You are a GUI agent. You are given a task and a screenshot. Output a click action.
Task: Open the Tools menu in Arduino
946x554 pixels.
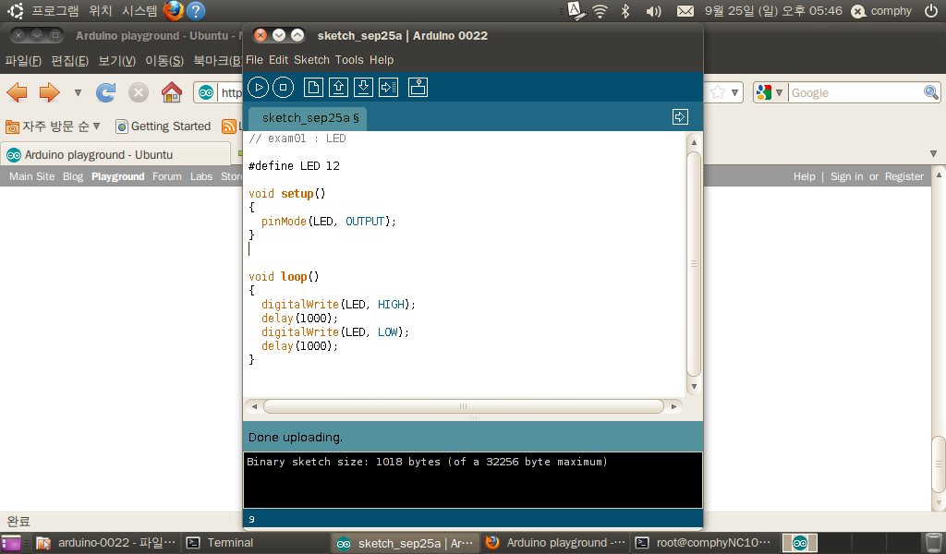[x=349, y=60]
